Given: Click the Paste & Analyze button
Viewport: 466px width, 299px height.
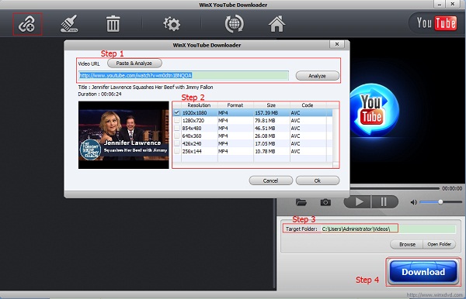Looking at the screenshot, I should pos(134,63).
